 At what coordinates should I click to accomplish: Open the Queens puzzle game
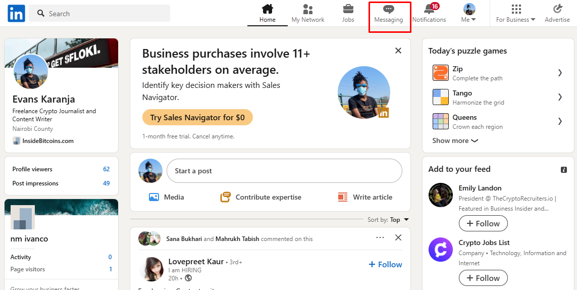(x=498, y=122)
